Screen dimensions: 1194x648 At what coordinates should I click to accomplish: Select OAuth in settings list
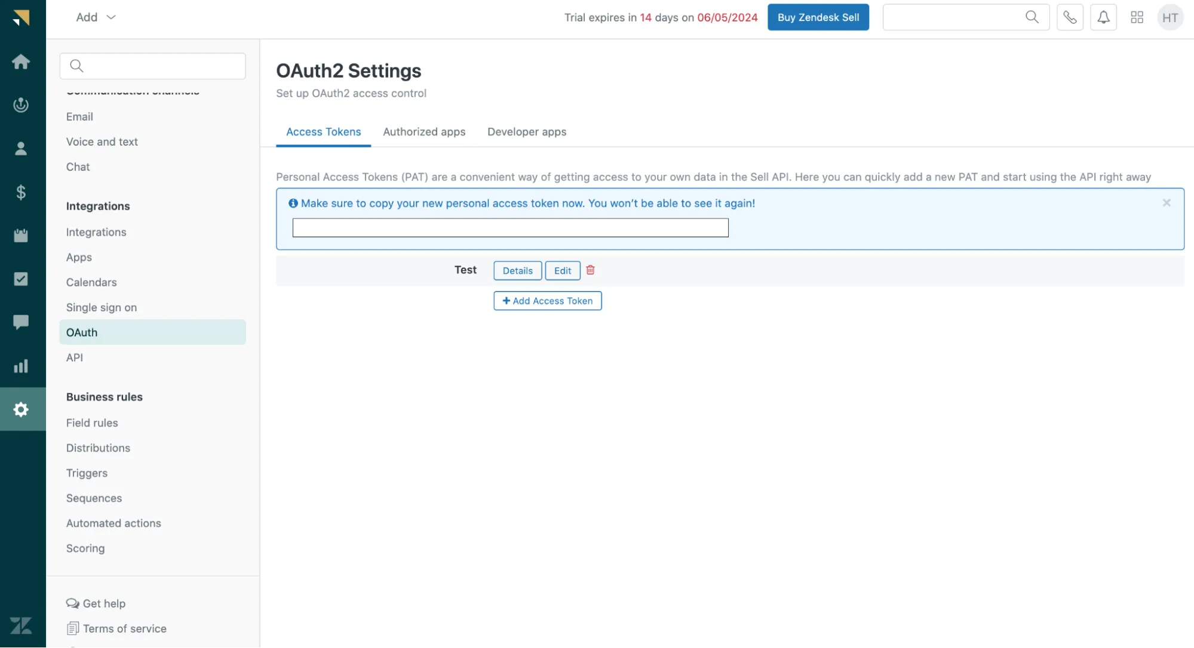point(153,332)
